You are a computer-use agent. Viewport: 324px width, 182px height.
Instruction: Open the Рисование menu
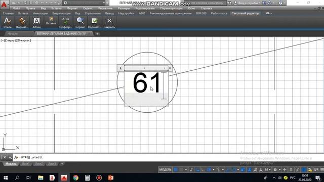pyautogui.click(x=105, y=8)
